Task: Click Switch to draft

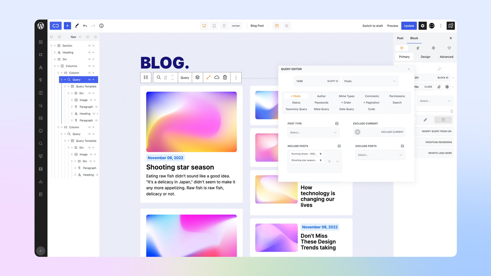Action: tap(372, 26)
